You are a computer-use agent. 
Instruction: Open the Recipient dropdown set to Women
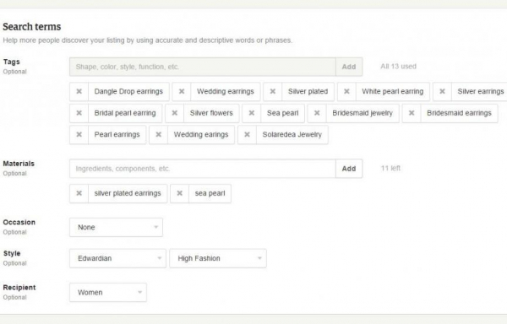click(x=108, y=293)
